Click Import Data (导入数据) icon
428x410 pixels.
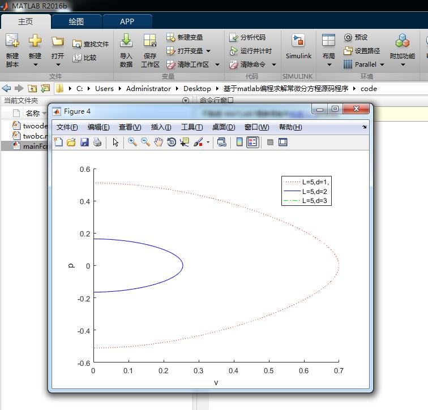click(x=126, y=41)
